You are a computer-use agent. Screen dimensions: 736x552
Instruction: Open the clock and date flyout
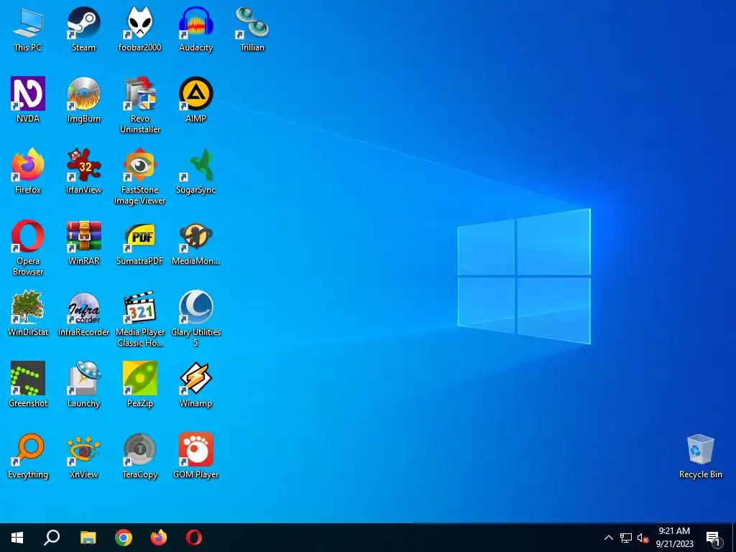coord(674,538)
